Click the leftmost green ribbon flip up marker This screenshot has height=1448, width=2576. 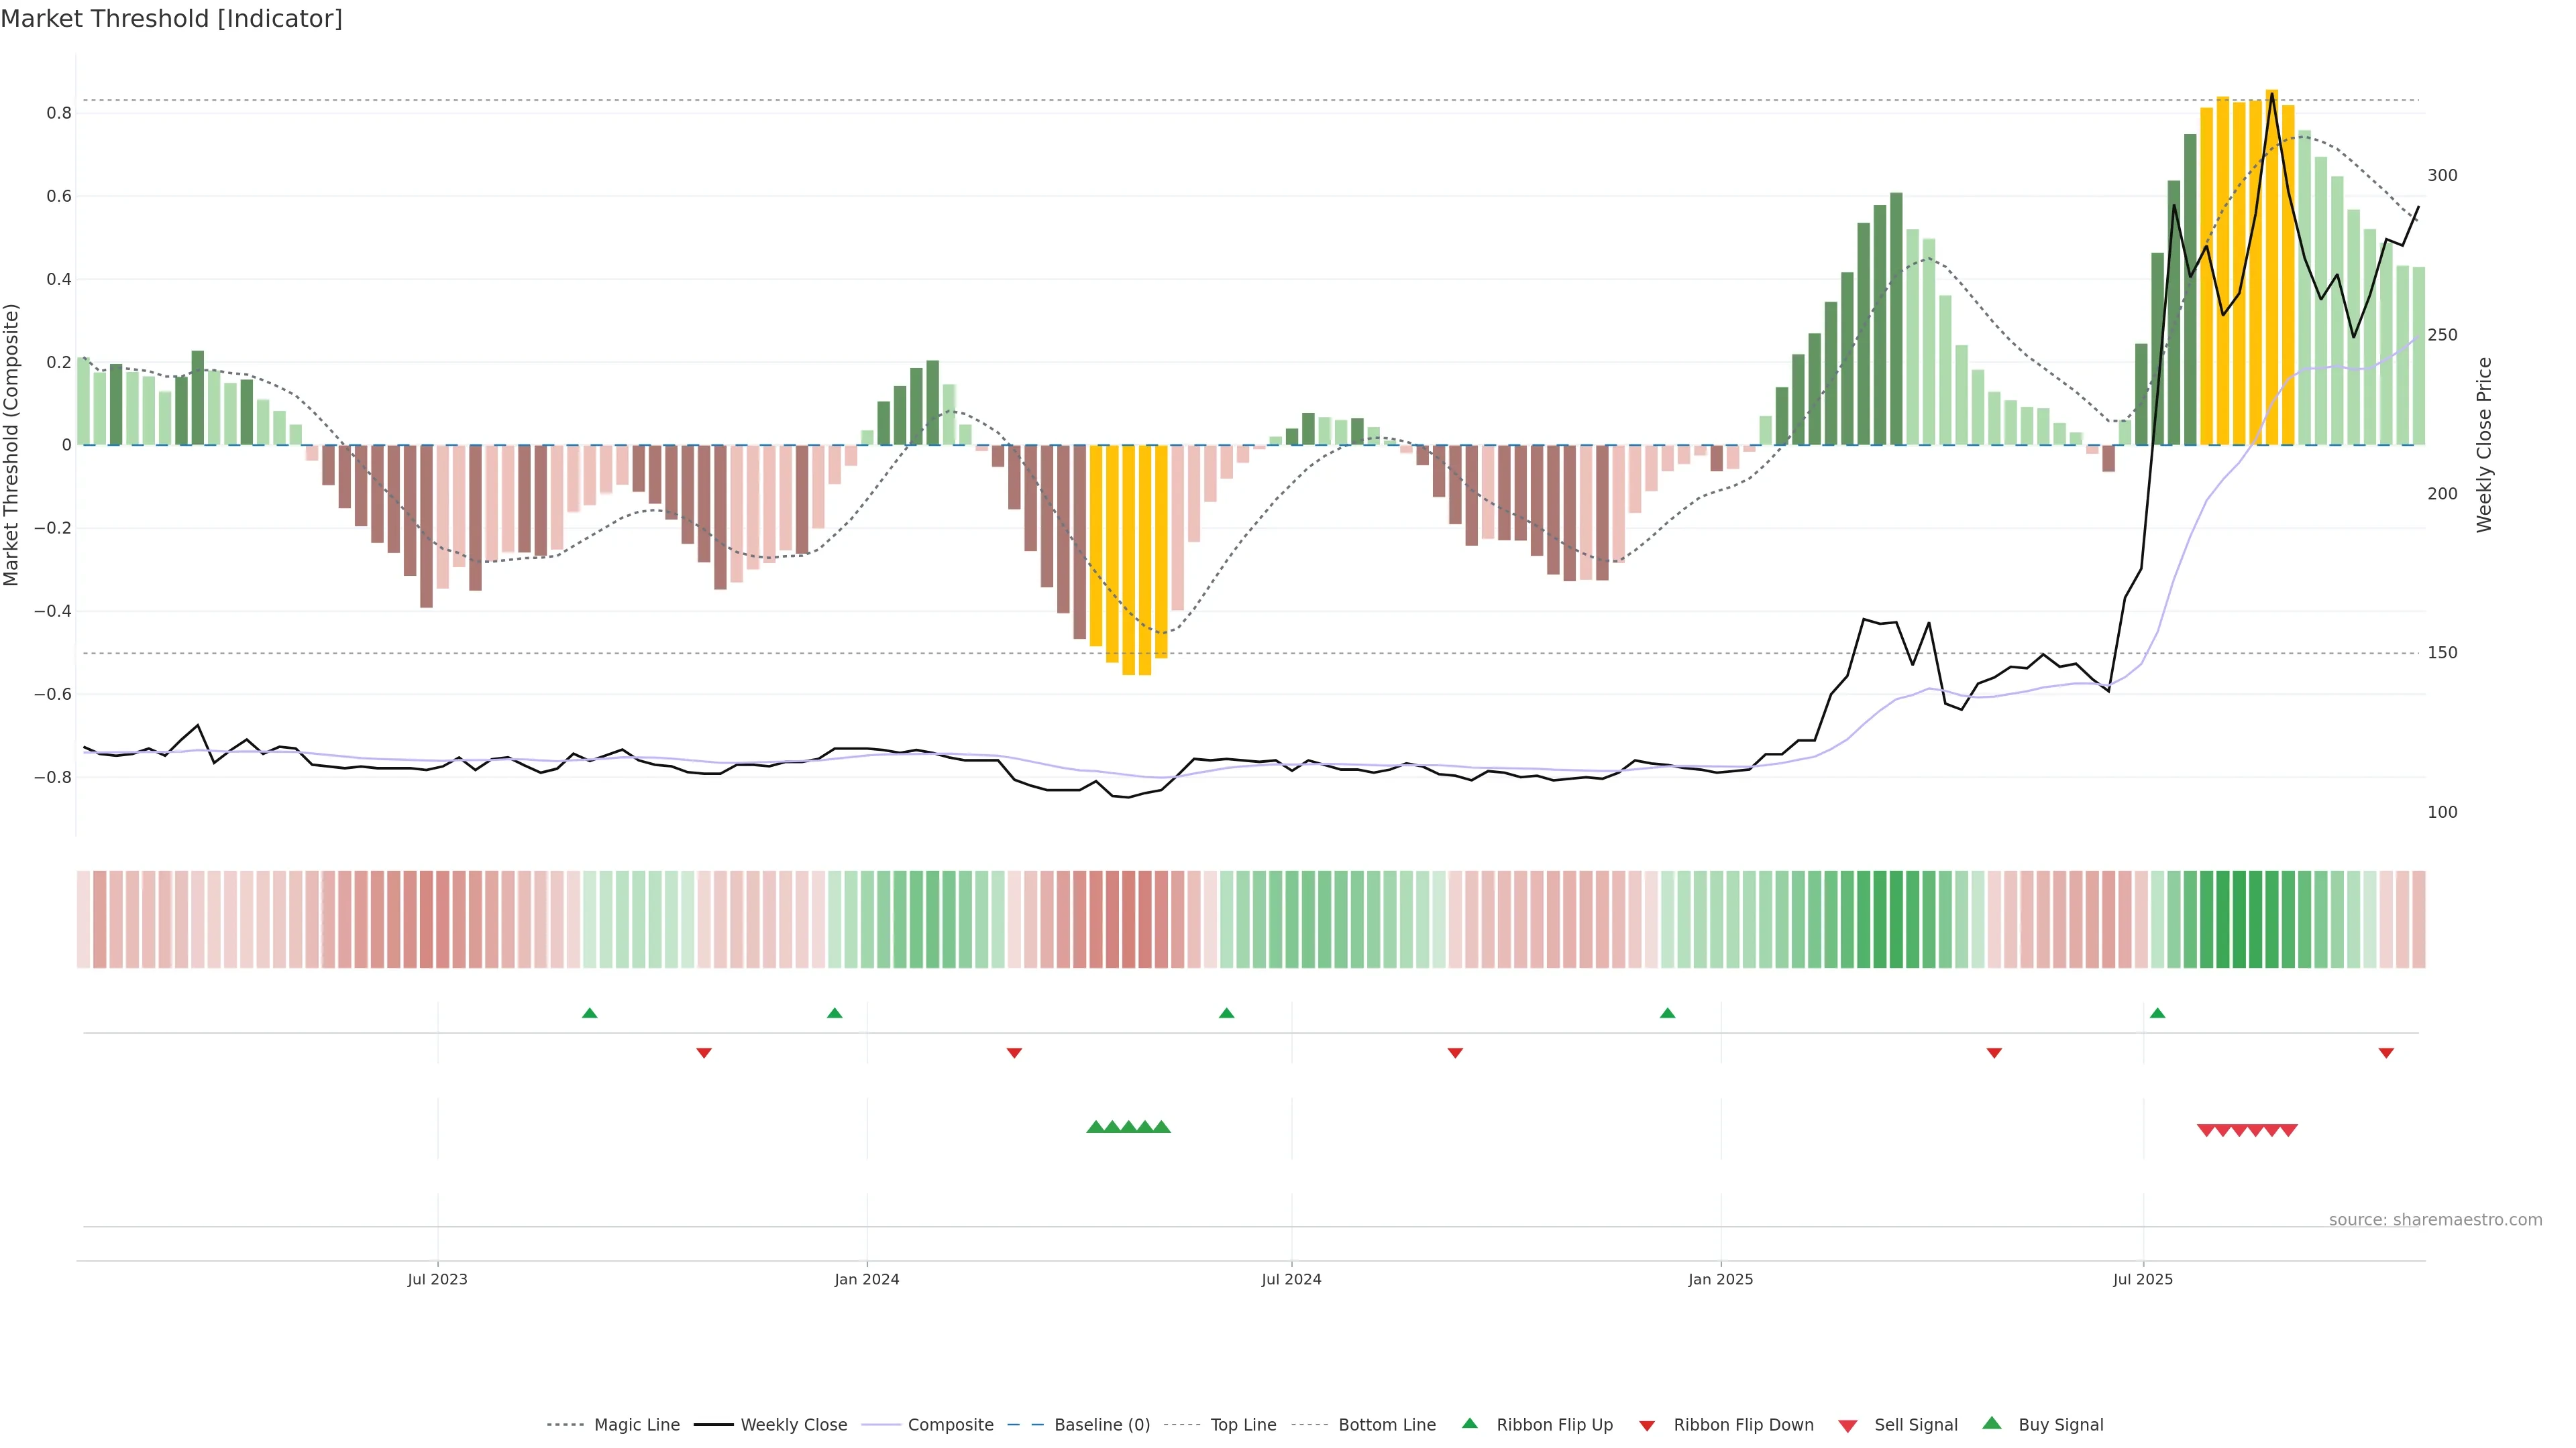(589, 1014)
